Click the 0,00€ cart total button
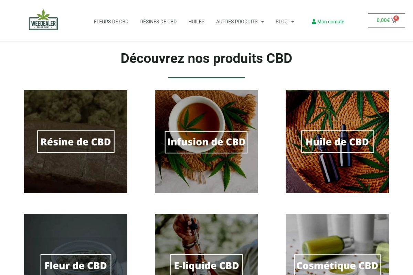The height and width of the screenshot is (275, 413). (386, 21)
